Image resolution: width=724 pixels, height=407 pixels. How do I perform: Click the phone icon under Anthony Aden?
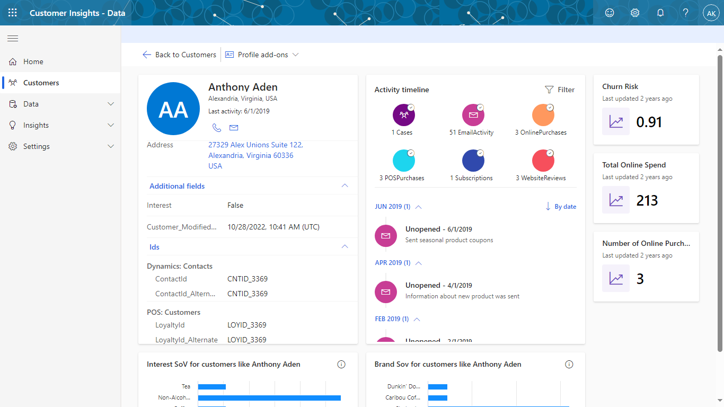coord(216,128)
